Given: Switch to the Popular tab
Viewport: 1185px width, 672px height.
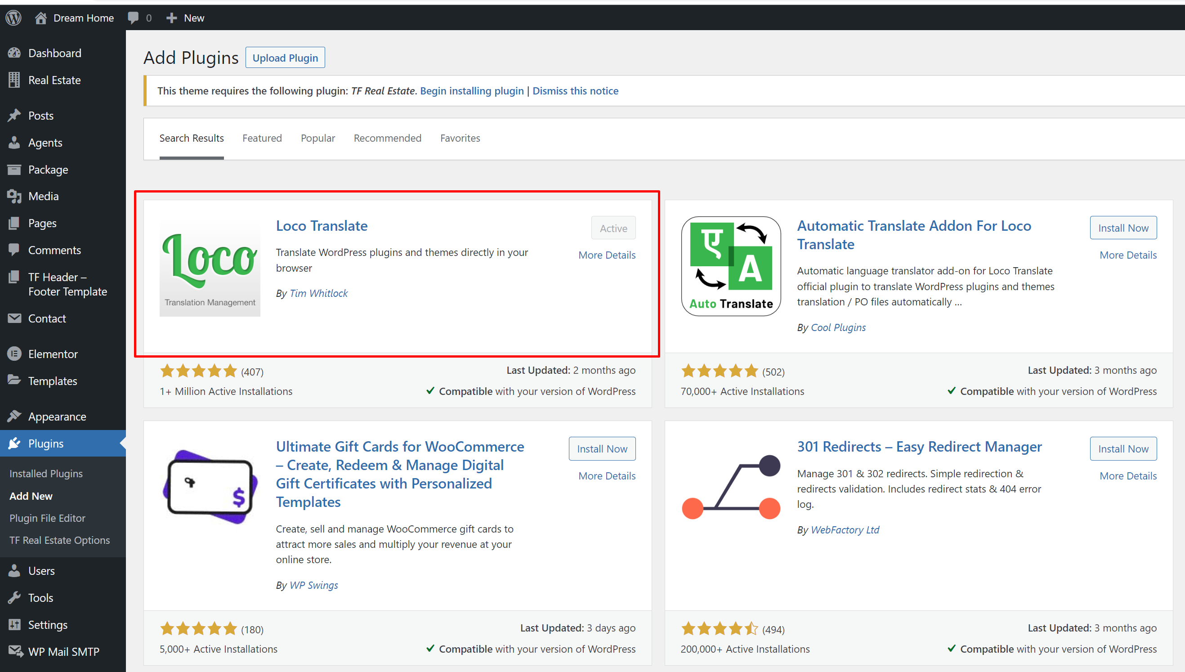Looking at the screenshot, I should click(318, 138).
